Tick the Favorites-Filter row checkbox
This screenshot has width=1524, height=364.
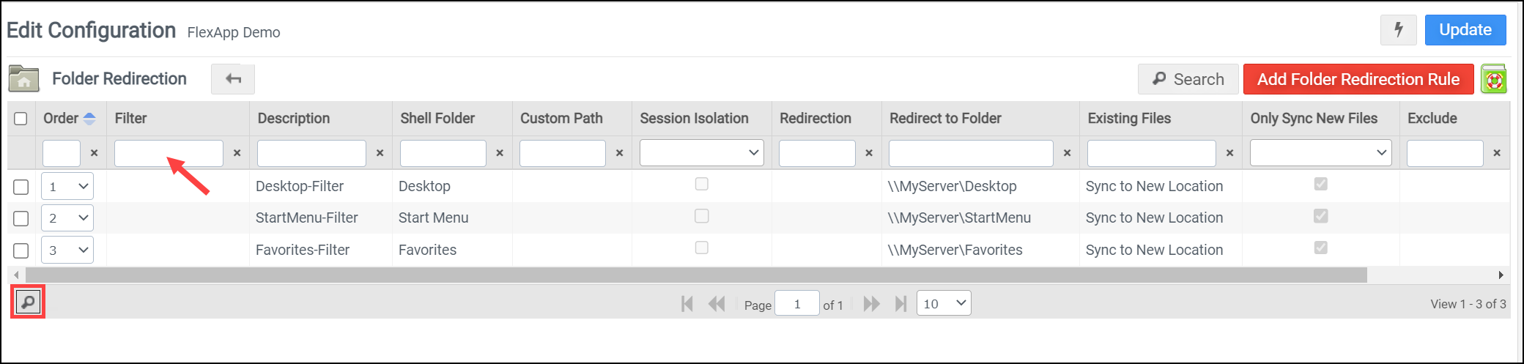click(21, 250)
